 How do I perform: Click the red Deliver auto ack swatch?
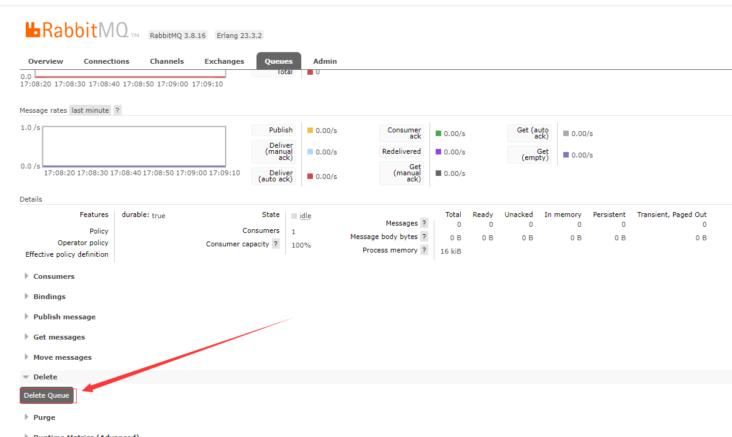tap(310, 176)
